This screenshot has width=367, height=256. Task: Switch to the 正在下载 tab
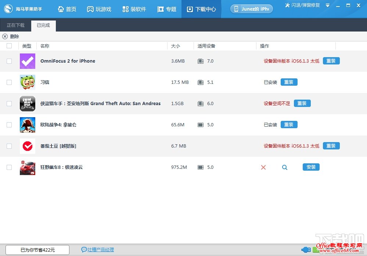click(16, 25)
